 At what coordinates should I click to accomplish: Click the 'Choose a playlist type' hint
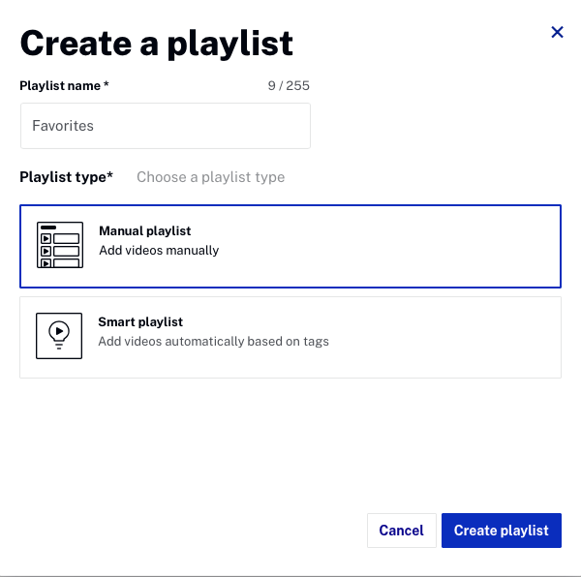point(210,177)
